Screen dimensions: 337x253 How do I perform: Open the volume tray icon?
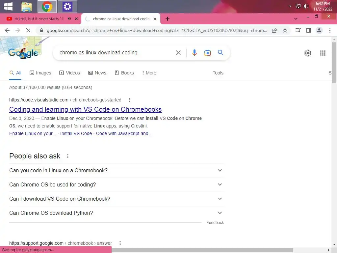click(x=306, y=6)
